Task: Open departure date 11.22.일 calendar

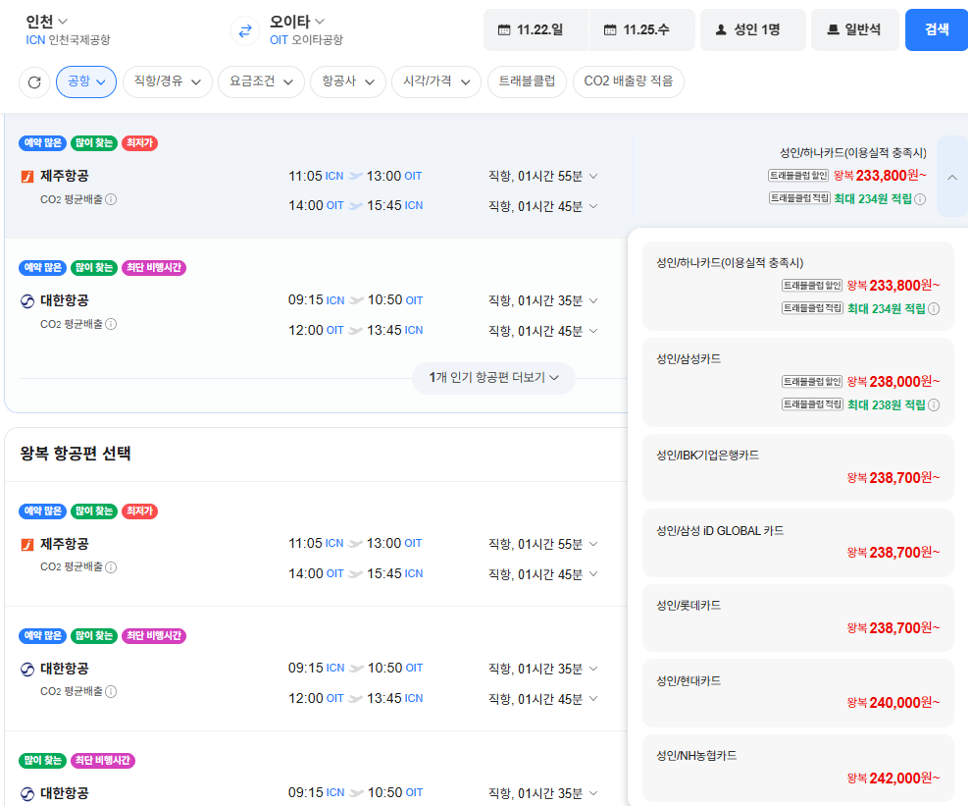Action: [x=535, y=29]
